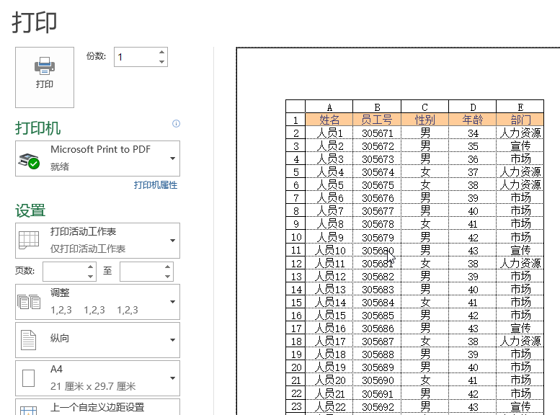The image size is (560, 415).
Task: Click the 至 end page input field
Action: pyautogui.click(x=141, y=272)
